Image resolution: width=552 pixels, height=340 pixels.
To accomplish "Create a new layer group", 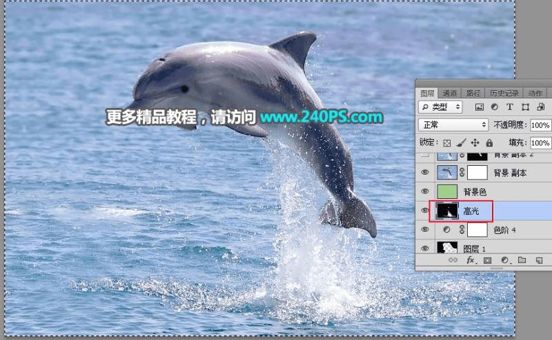I will click(522, 260).
